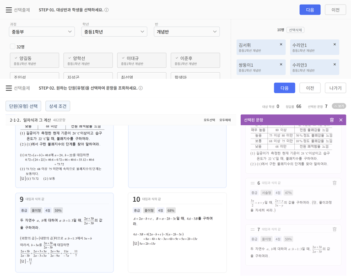
Task: Remove student 김서휘 with the X icon
Action: (281, 44)
